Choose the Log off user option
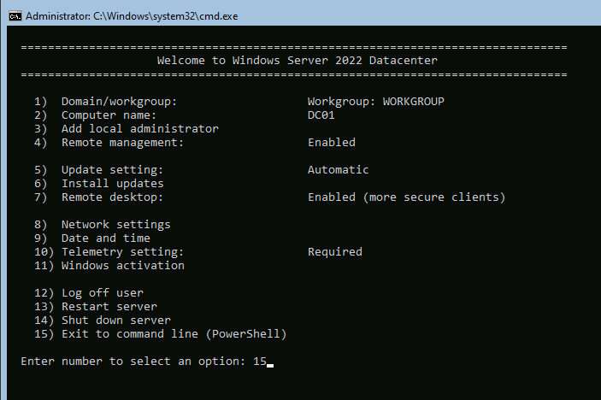Image resolution: width=601 pixels, height=400 pixels. tap(102, 293)
